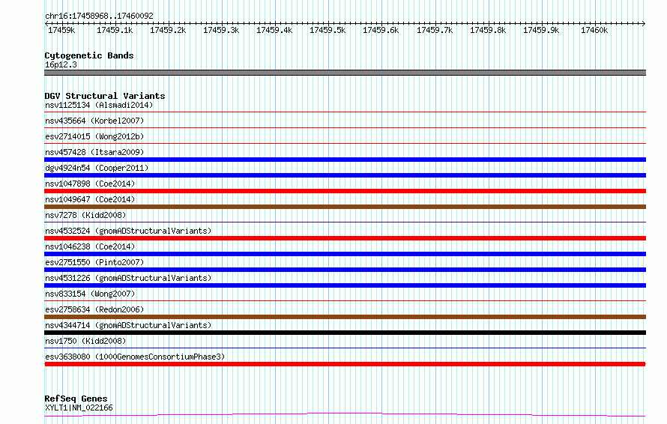Click the XYLT1|NM_022166 gene label
The image size is (667, 424).
coord(79,408)
